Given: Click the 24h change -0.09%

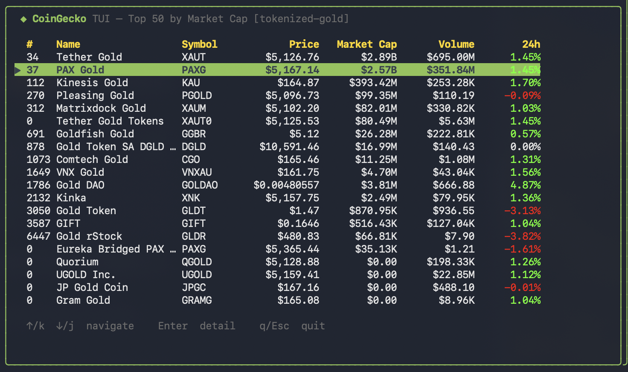Looking at the screenshot, I should [x=523, y=96].
